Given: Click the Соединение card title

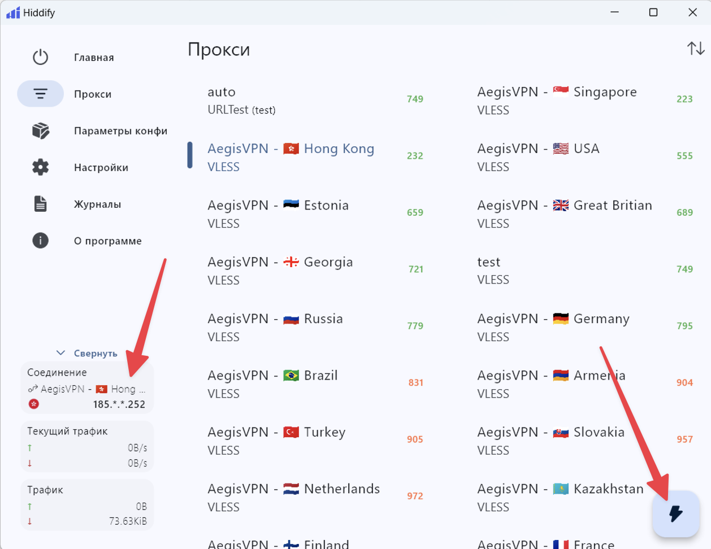Looking at the screenshot, I should (57, 373).
